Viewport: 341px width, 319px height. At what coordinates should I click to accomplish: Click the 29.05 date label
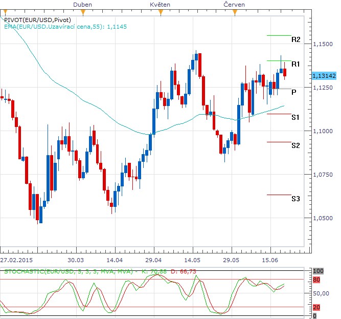tap(231, 260)
